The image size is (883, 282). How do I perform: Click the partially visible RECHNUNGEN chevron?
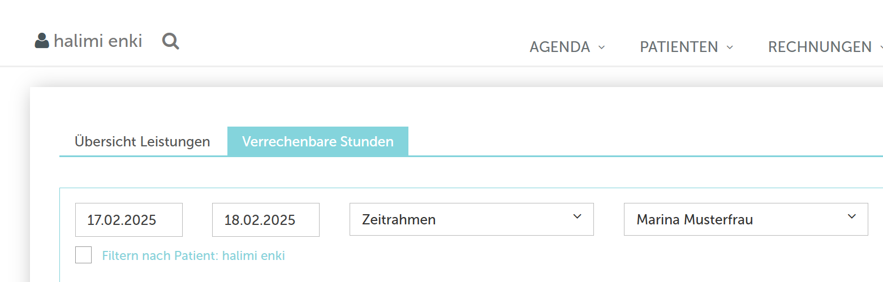coord(881,47)
